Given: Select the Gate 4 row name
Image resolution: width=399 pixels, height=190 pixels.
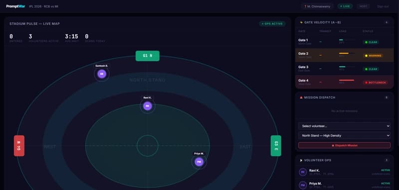Looking at the screenshot, I should pyautogui.click(x=303, y=81).
